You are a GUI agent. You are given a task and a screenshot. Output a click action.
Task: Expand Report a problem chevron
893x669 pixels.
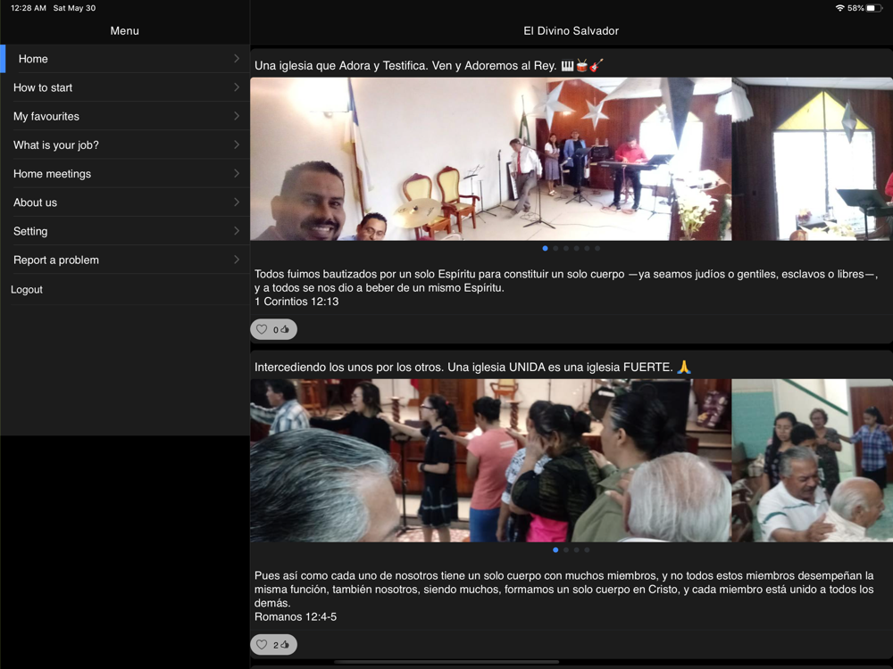237,260
